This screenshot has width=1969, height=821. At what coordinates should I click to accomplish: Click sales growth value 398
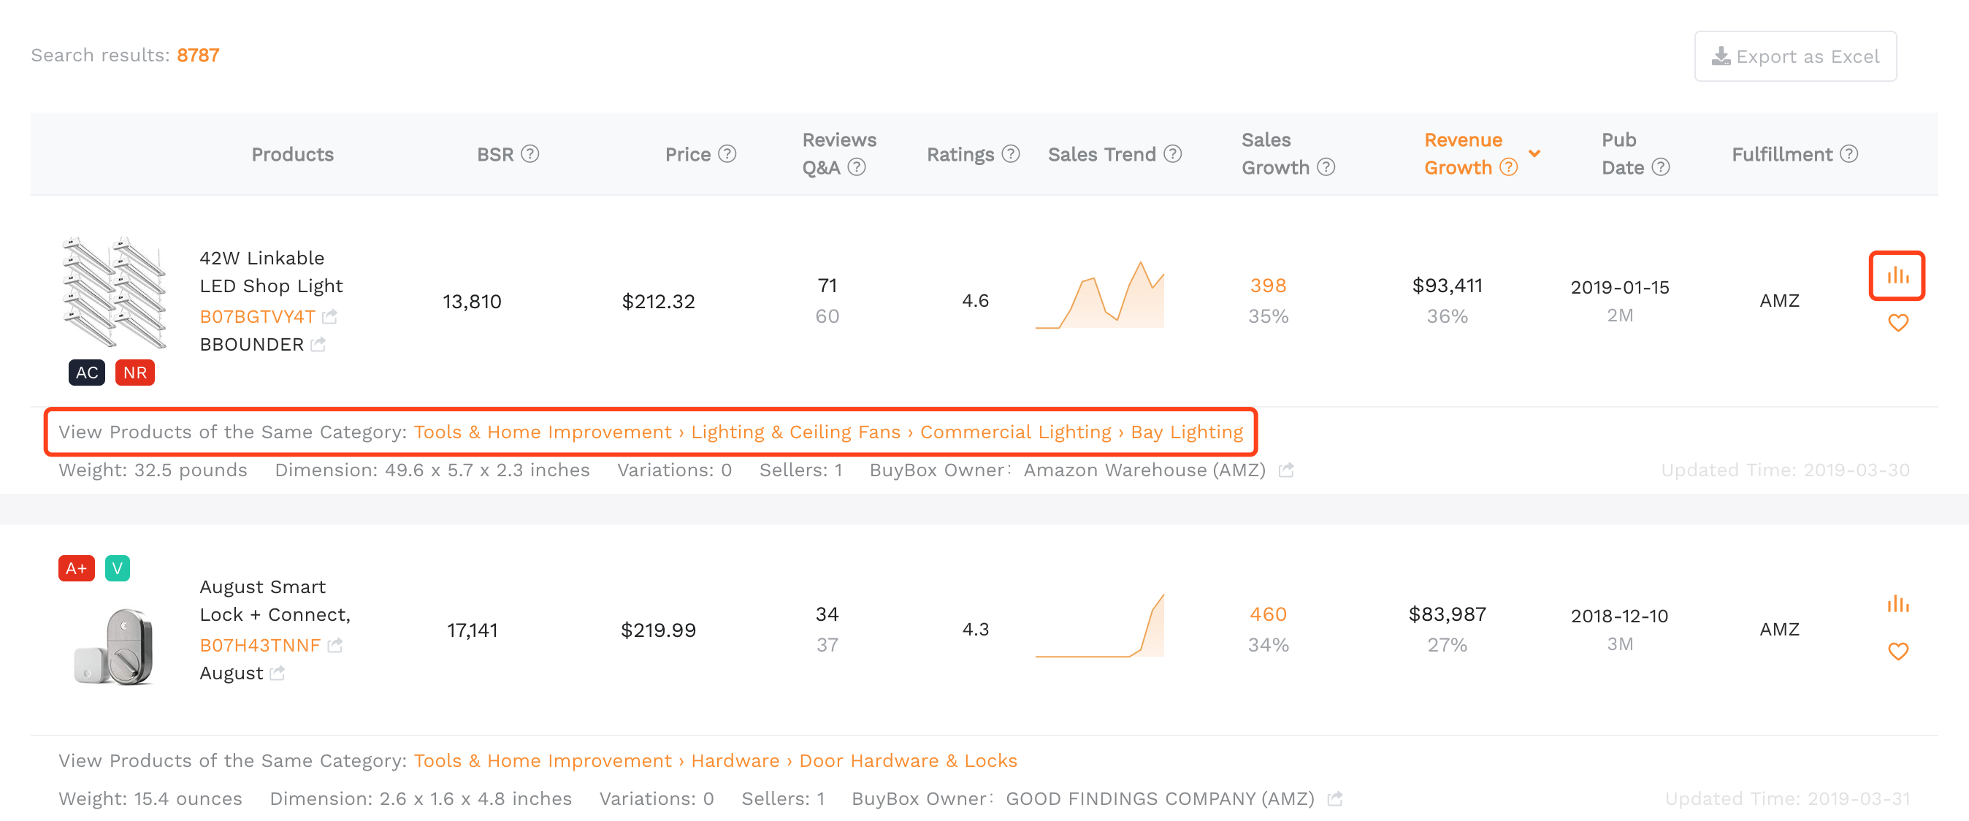(x=1268, y=285)
